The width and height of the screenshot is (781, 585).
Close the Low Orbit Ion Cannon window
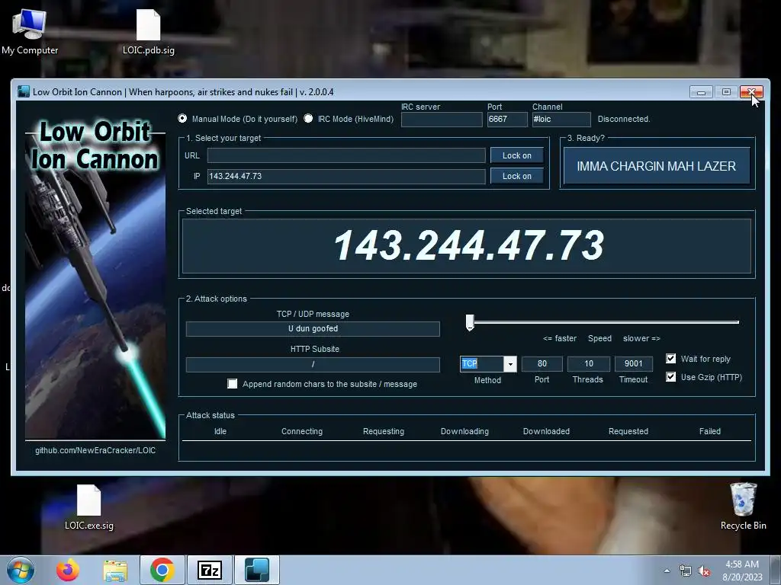(x=751, y=92)
